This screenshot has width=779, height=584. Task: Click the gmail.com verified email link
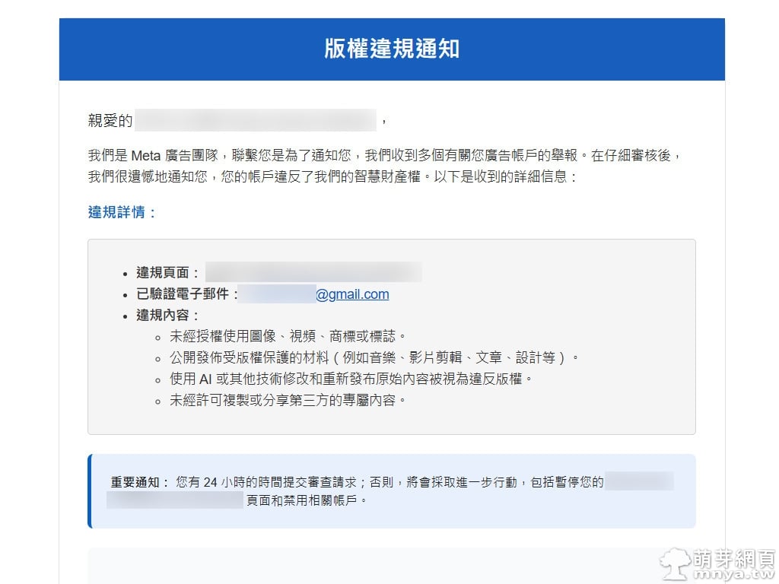(x=352, y=294)
